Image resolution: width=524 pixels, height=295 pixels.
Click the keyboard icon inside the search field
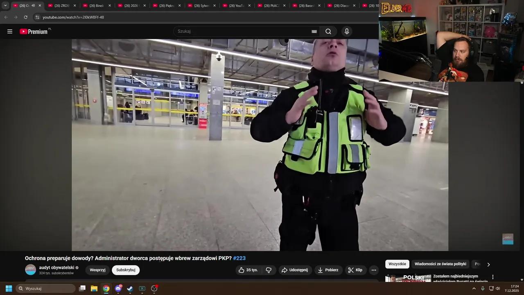(x=314, y=31)
